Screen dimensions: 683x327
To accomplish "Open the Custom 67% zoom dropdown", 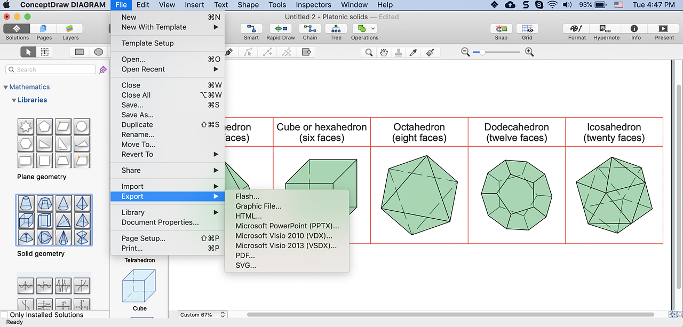I will 203,315.
